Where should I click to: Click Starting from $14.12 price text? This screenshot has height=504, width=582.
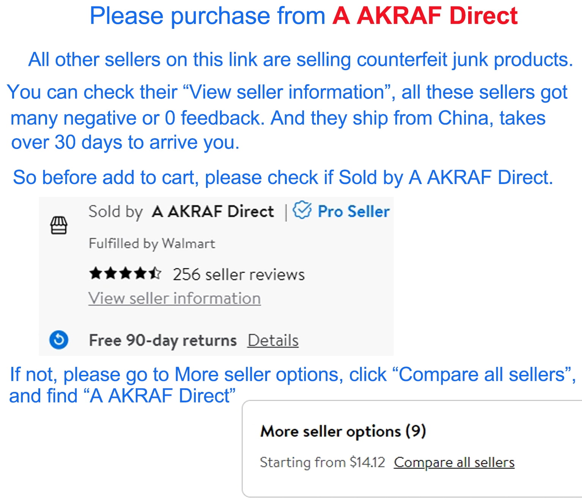(x=322, y=462)
